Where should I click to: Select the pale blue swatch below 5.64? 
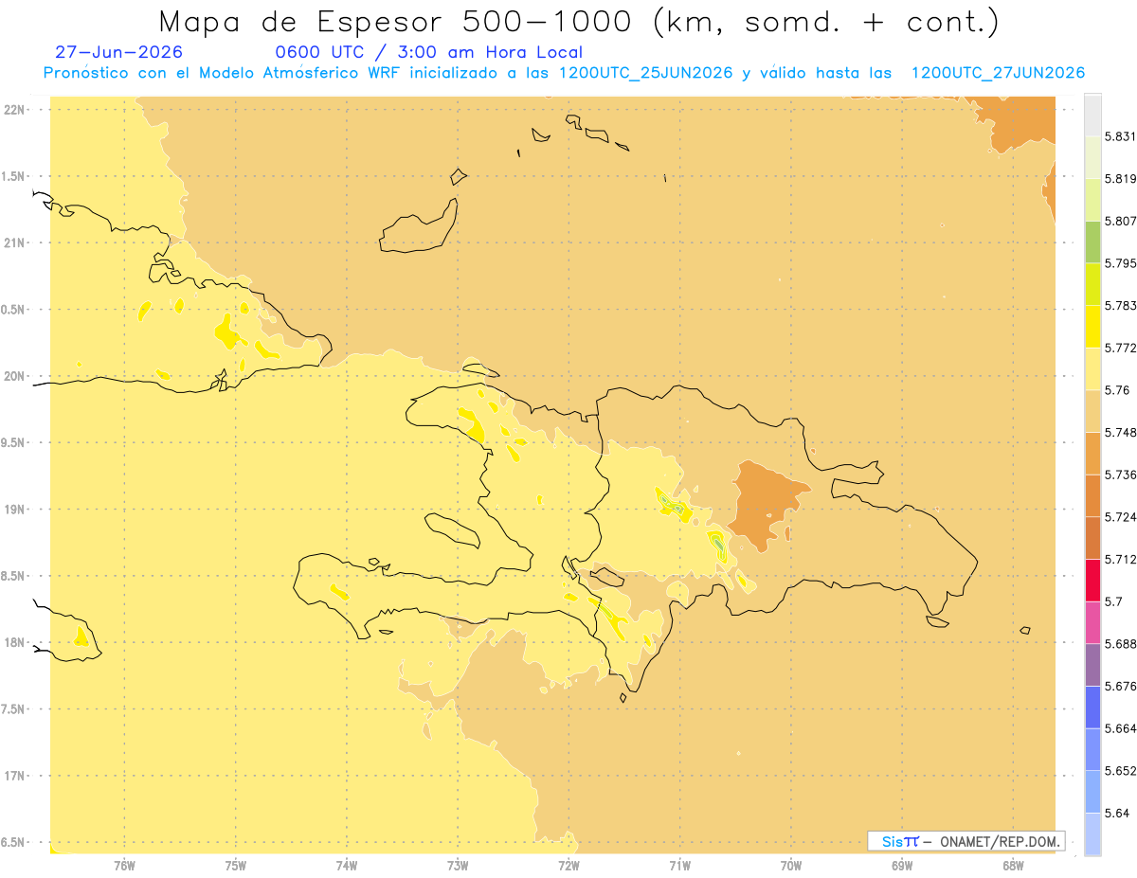point(1092,834)
